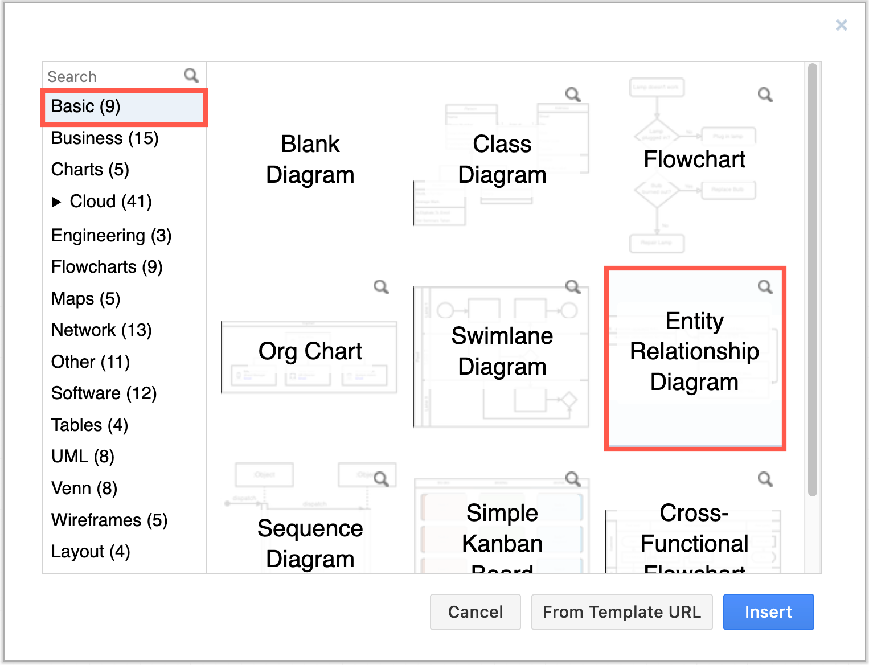Open the Swimlane Diagram preview magnifier

pyautogui.click(x=573, y=287)
